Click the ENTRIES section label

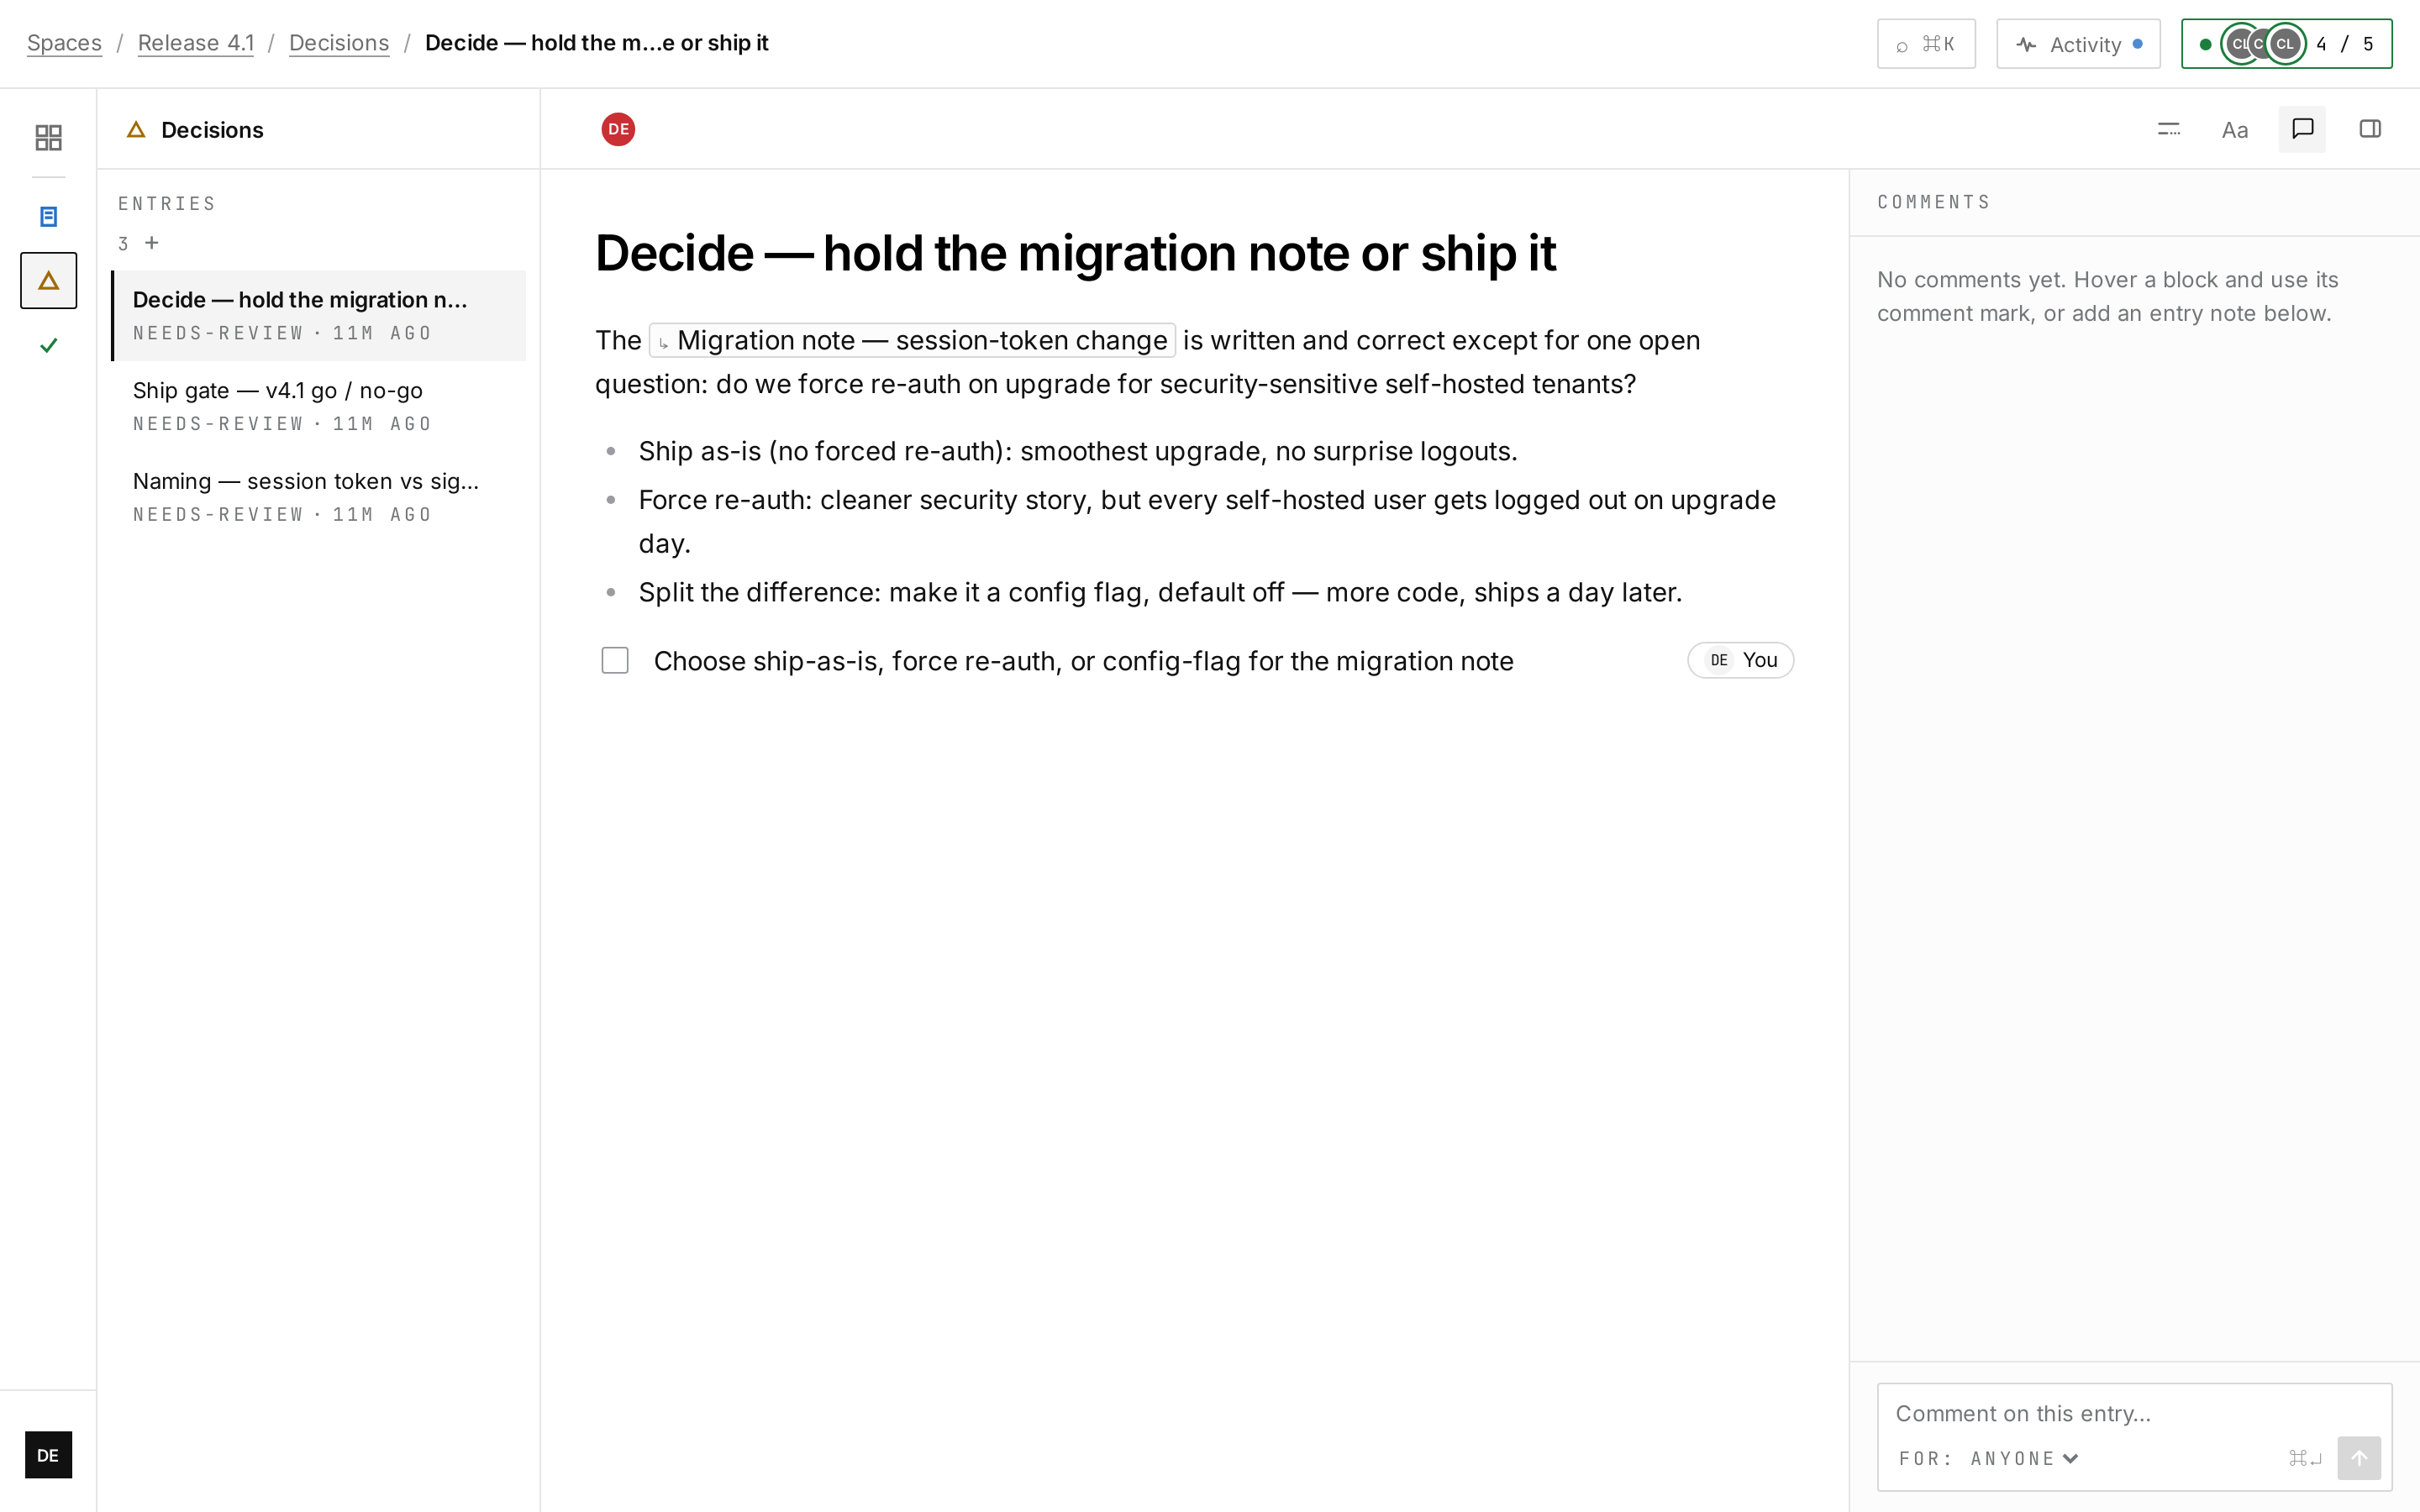click(167, 203)
